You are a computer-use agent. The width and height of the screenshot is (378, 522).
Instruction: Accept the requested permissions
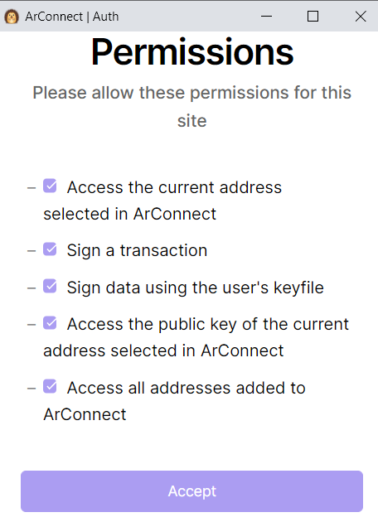[x=191, y=491]
